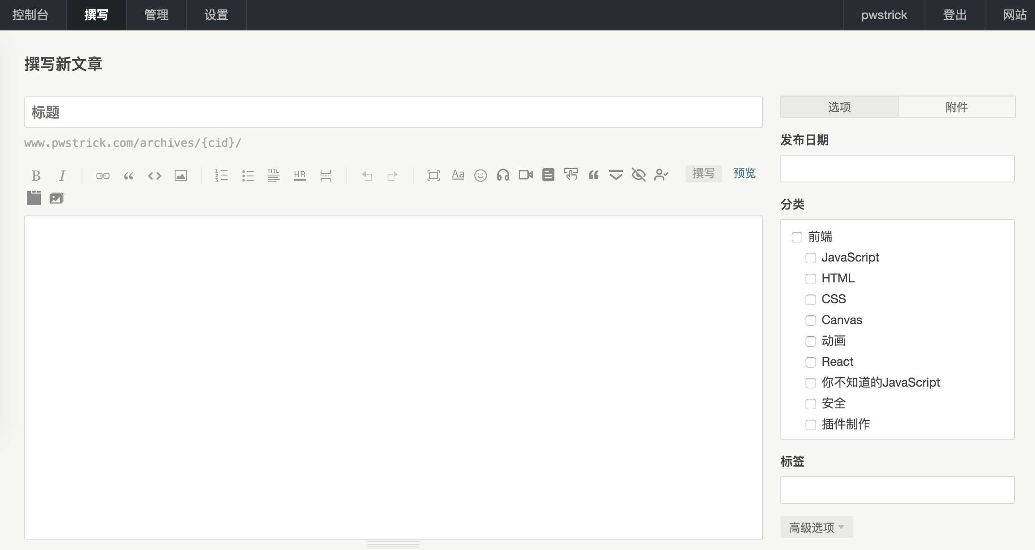Click the 标签 tags input field
Image resolution: width=1035 pixels, height=550 pixels.
(898, 490)
